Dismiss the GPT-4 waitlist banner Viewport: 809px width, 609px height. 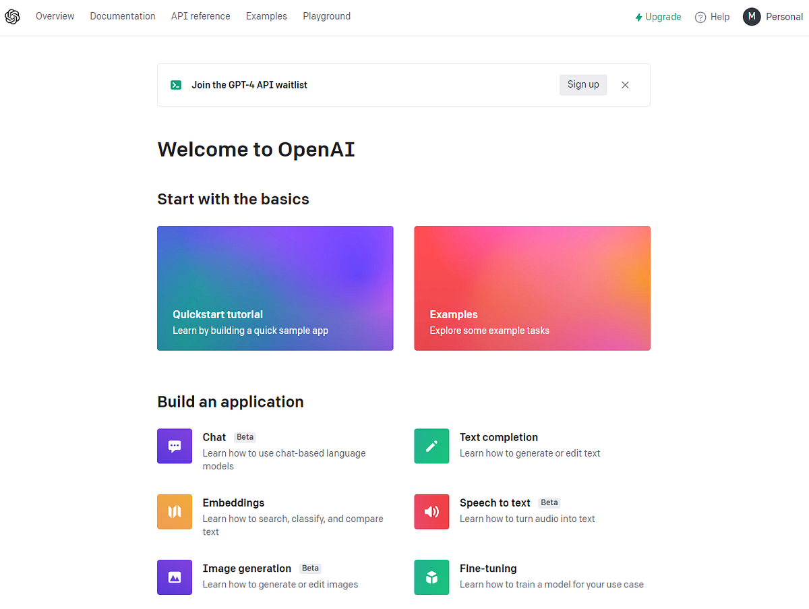click(x=625, y=85)
